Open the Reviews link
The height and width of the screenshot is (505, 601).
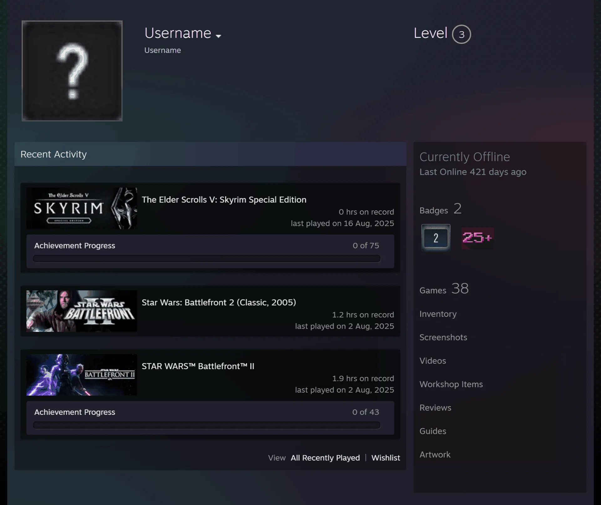pyautogui.click(x=435, y=408)
